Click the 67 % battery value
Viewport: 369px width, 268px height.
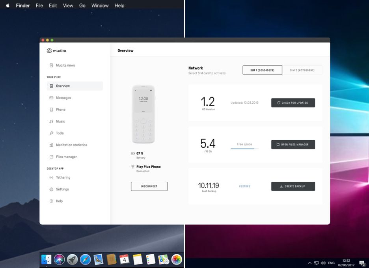[140, 153]
